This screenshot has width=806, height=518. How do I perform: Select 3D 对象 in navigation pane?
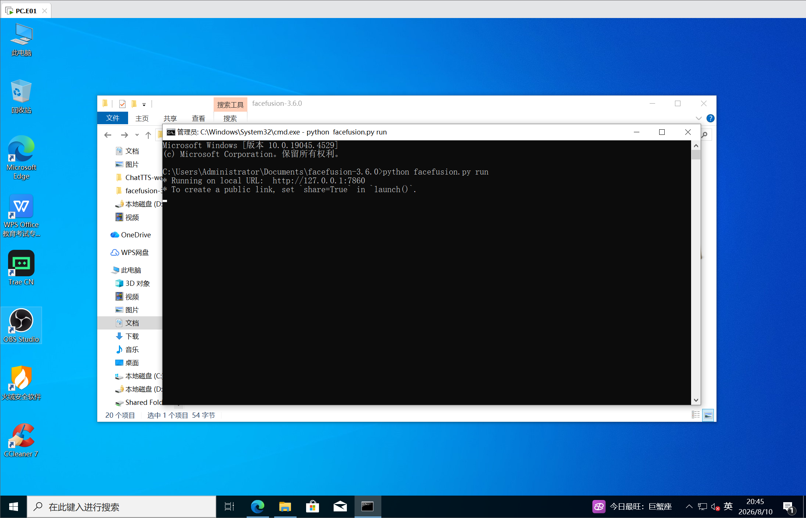click(x=133, y=283)
